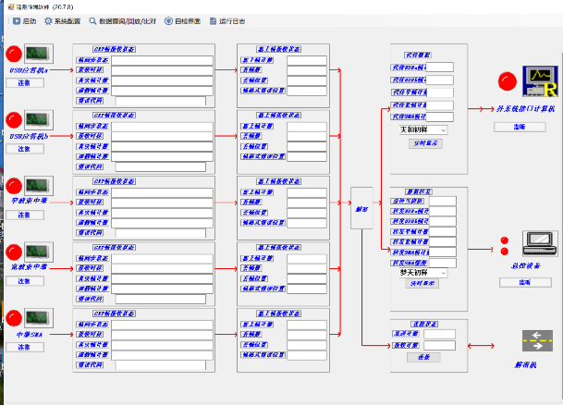Click the 代传USBa frame count field
The width and height of the screenshot is (563, 406).
439,68
